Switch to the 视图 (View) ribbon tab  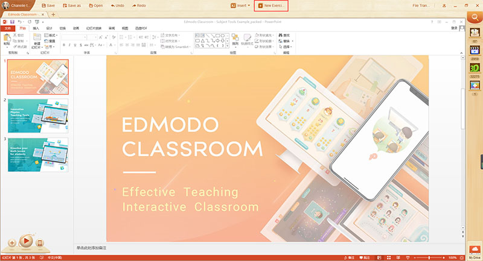[x=125, y=28]
